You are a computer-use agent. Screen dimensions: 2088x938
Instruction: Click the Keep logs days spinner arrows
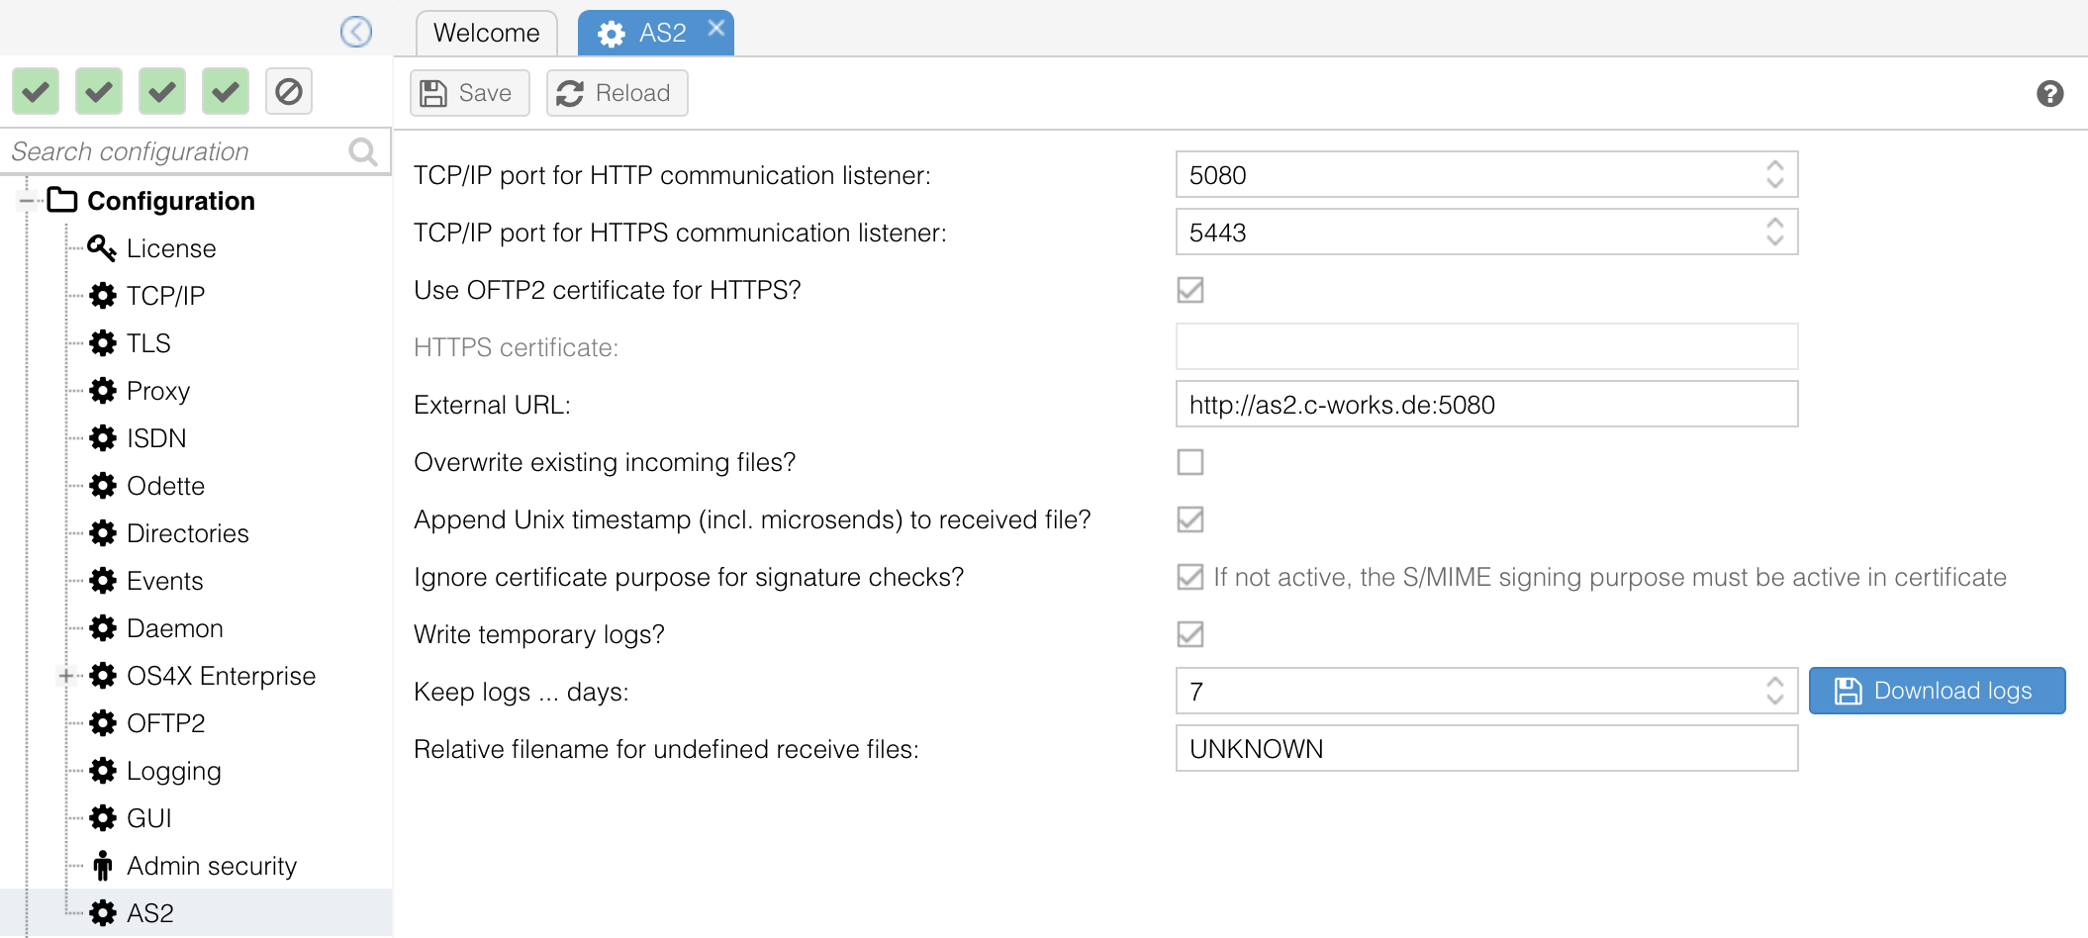1775,692
